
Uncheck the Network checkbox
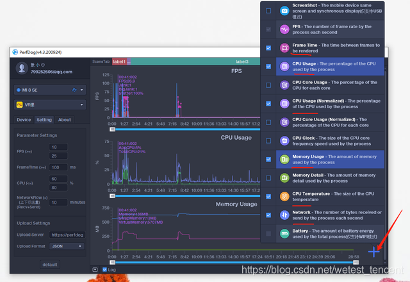click(268, 215)
